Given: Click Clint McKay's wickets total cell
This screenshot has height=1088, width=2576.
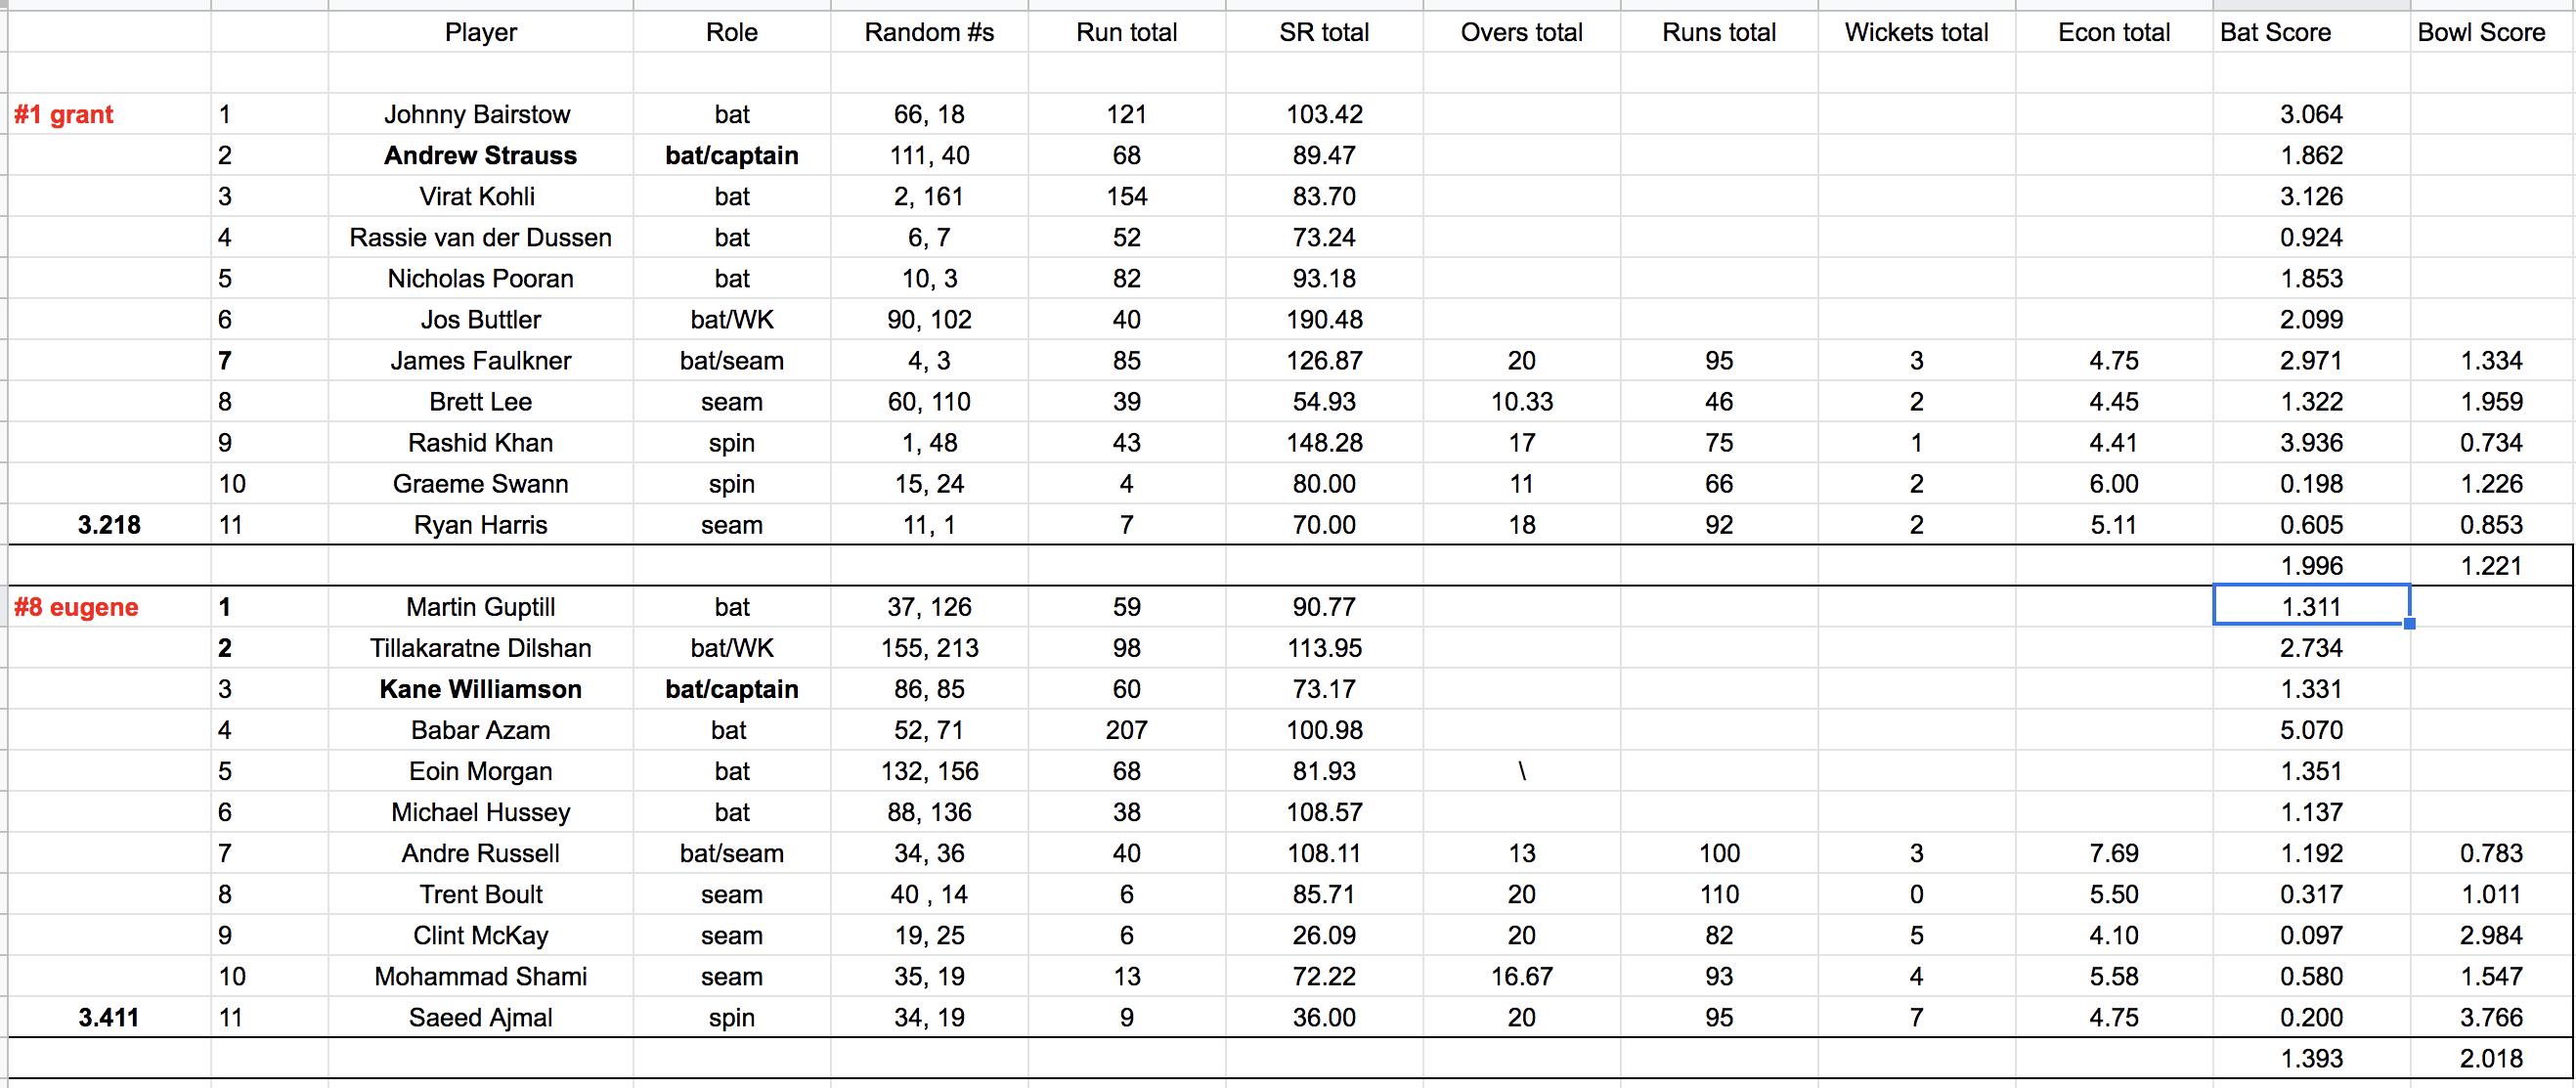Looking at the screenshot, I should coord(1916,936).
